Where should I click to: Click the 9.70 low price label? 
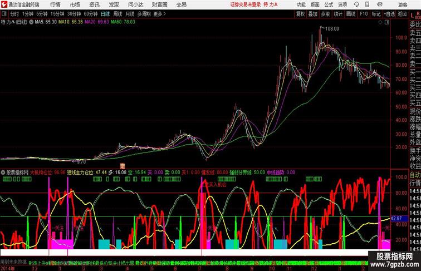tap(81, 162)
